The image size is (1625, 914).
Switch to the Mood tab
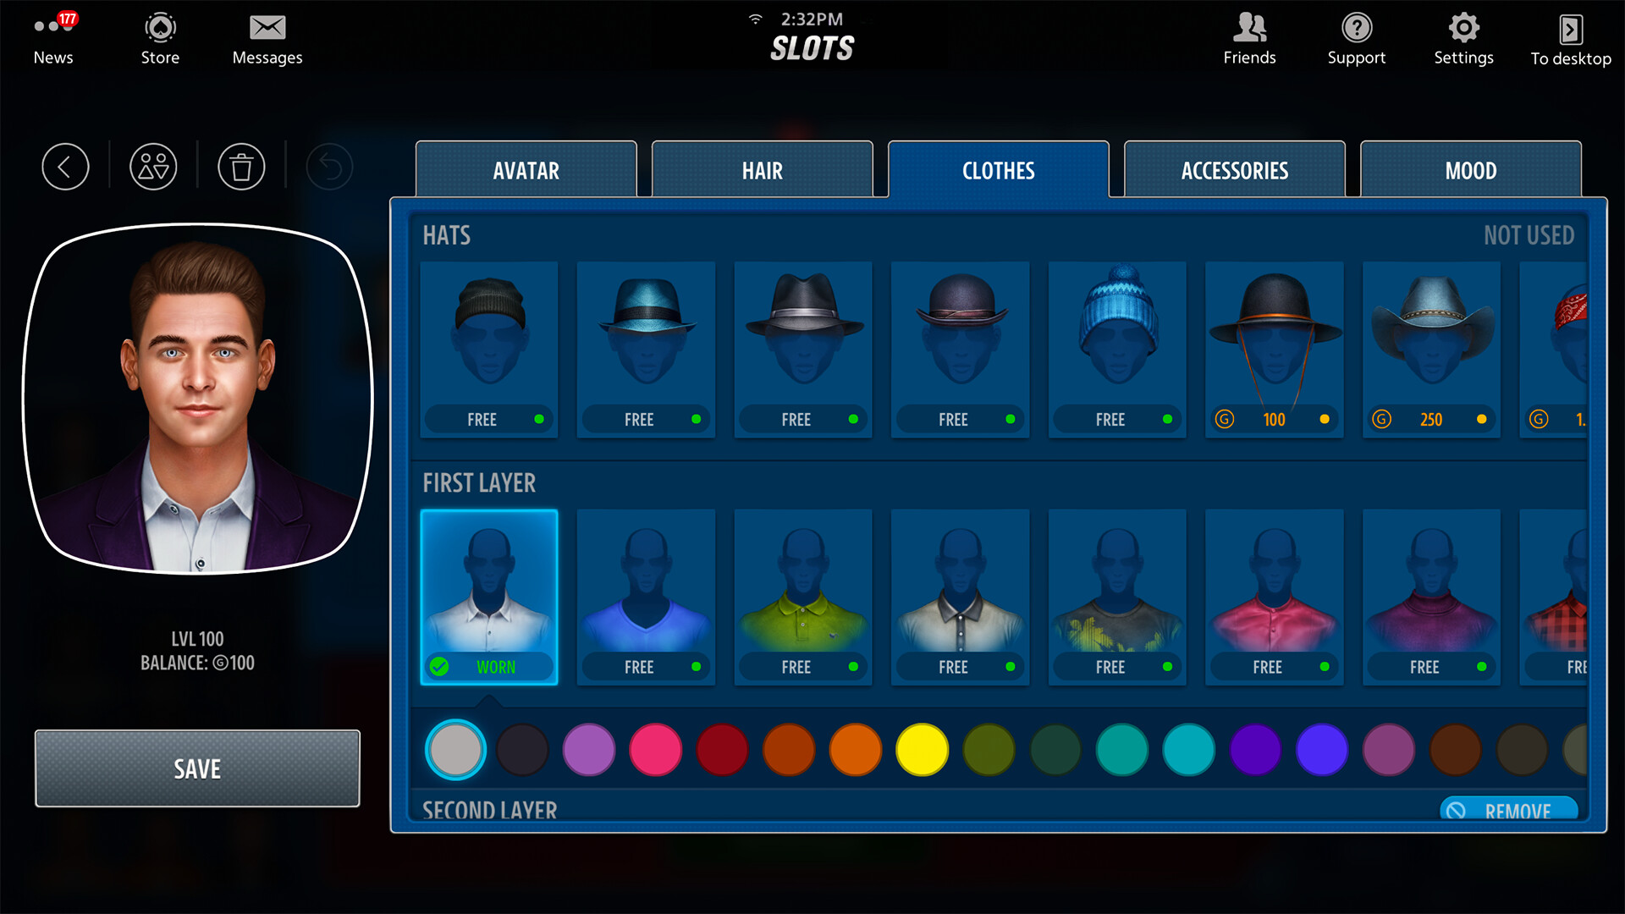pyautogui.click(x=1470, y=170)
